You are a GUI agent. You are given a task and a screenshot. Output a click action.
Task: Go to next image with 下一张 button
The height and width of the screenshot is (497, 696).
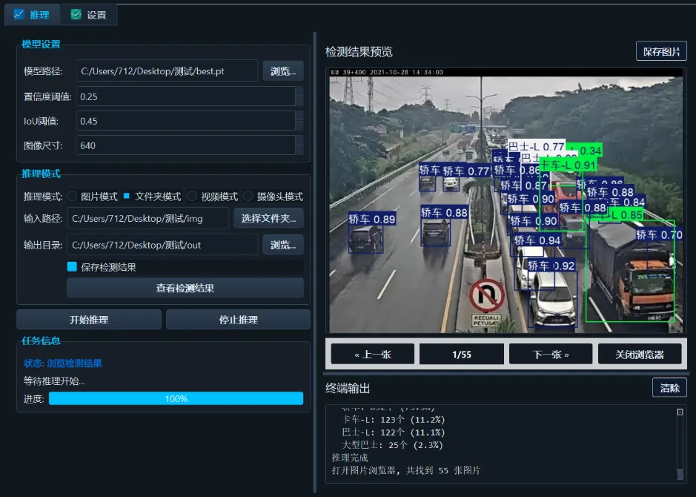(550, 354)
